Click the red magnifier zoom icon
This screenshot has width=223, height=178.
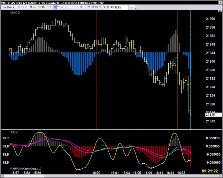point(104,7)
